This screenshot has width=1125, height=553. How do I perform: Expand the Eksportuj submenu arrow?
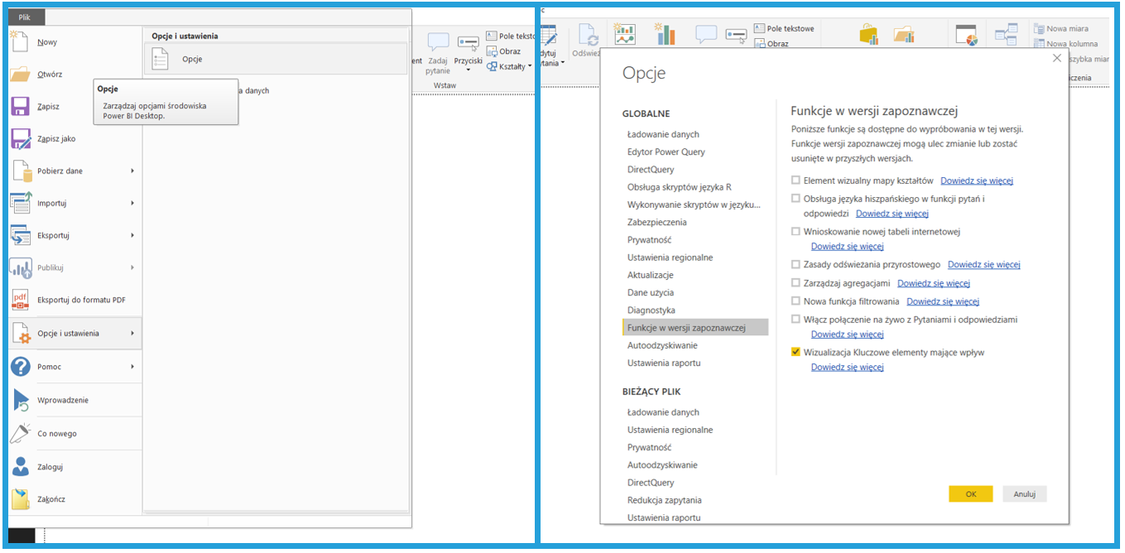(x=132, y=236)
